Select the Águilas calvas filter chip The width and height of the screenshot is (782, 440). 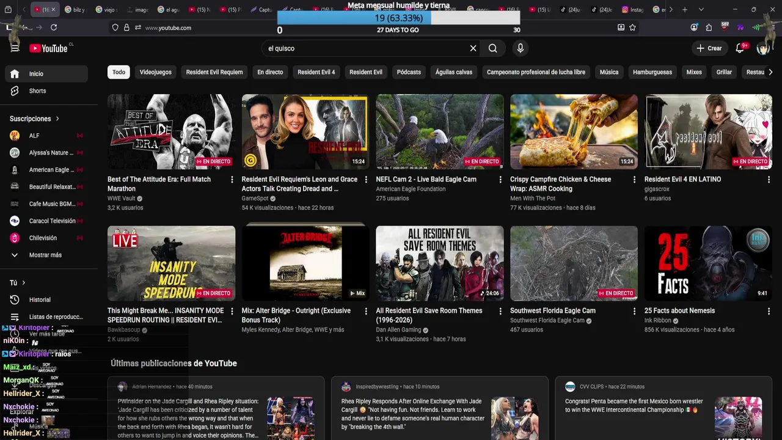(x=454, y=72)
